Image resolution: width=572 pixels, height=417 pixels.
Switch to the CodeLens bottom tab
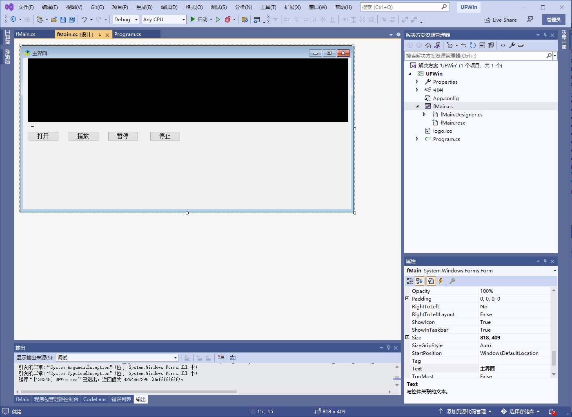(95, 399)
